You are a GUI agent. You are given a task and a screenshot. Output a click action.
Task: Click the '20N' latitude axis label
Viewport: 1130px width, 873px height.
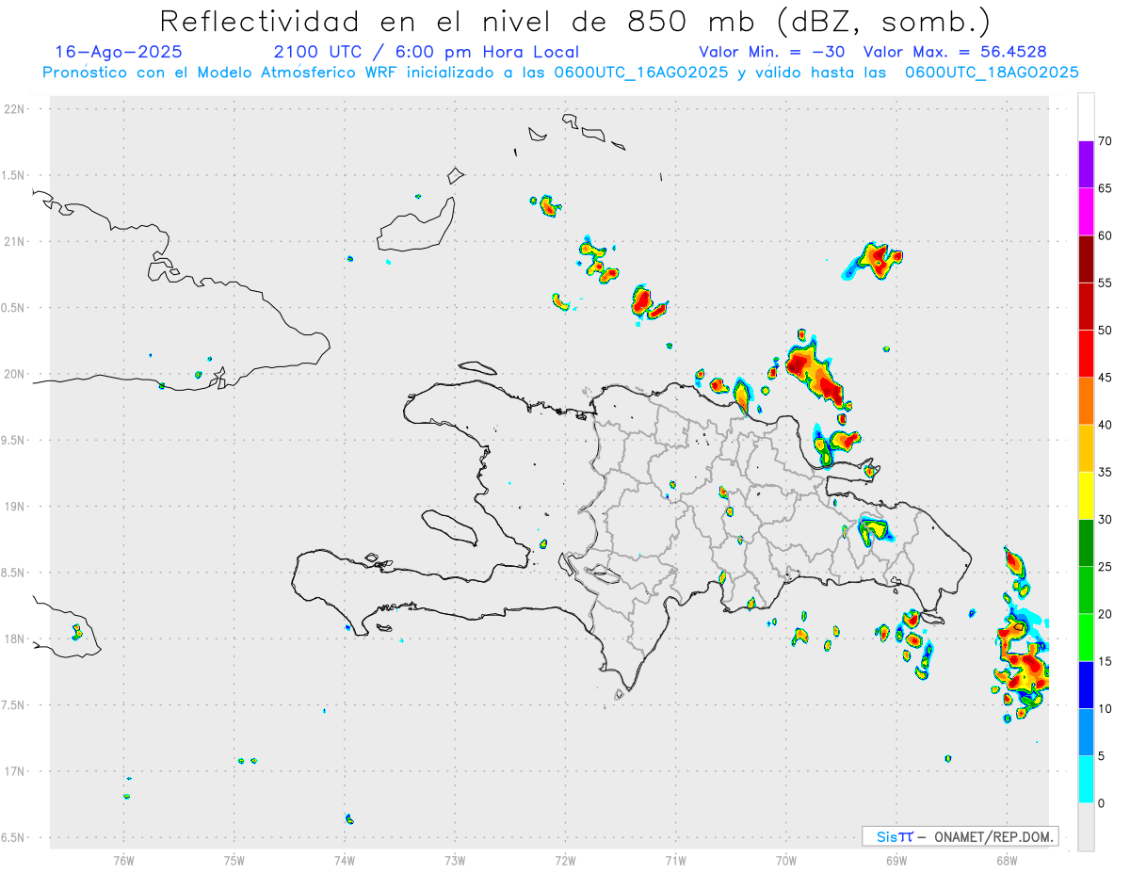point(16,374)
